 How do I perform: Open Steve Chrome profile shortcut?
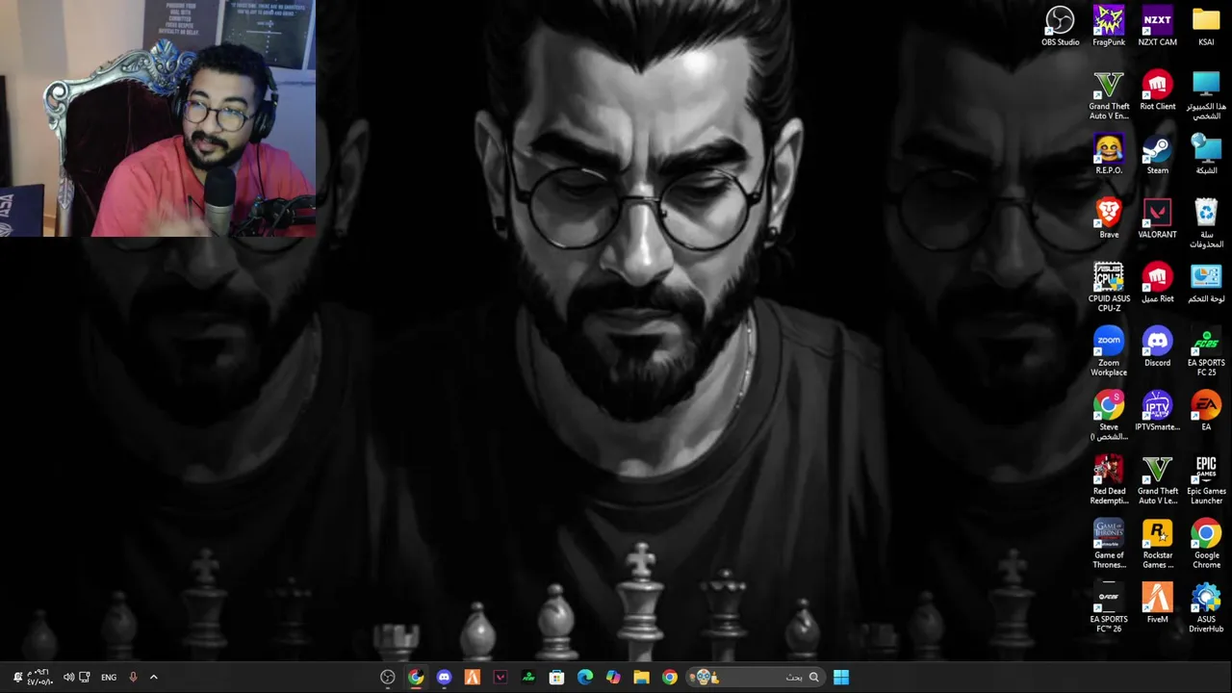(1109, 416)
